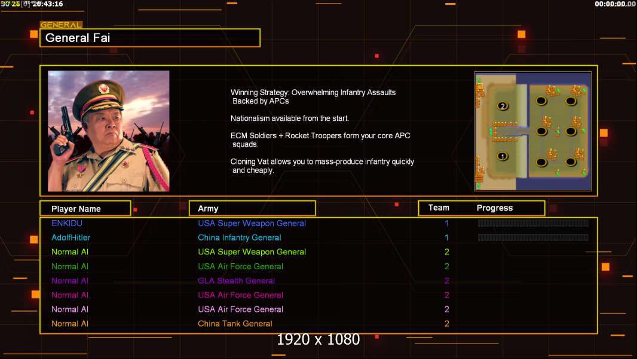The width and height of the screenshot is (637, 359).
Task: Select General Fai's portrait image
Action: [x=109, y=131]
